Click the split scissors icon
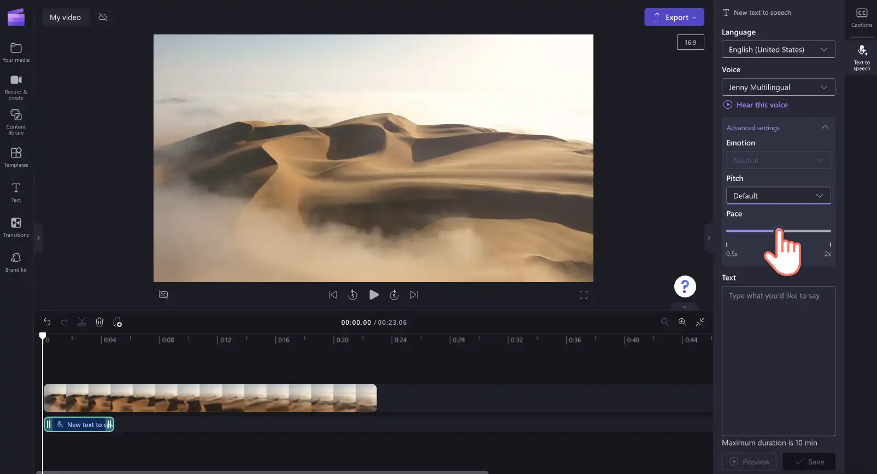This screenshot has height=474, width=877. (x=82, y=322)
